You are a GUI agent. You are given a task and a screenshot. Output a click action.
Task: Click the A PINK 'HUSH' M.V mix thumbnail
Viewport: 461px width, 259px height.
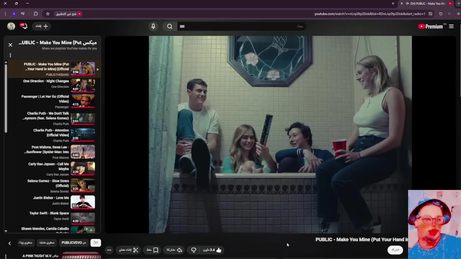click(81, 256)
